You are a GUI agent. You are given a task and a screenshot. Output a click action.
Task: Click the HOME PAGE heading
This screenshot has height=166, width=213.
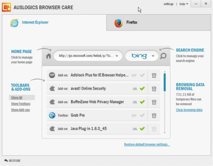click(21, 52)
